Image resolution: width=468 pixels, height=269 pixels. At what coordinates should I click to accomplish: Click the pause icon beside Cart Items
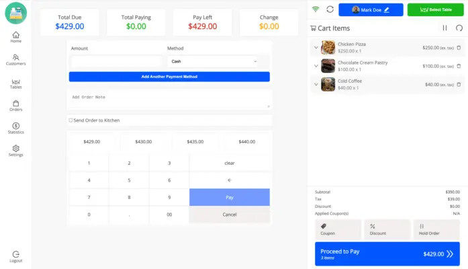pyautogui.click(x=444, y=28)
